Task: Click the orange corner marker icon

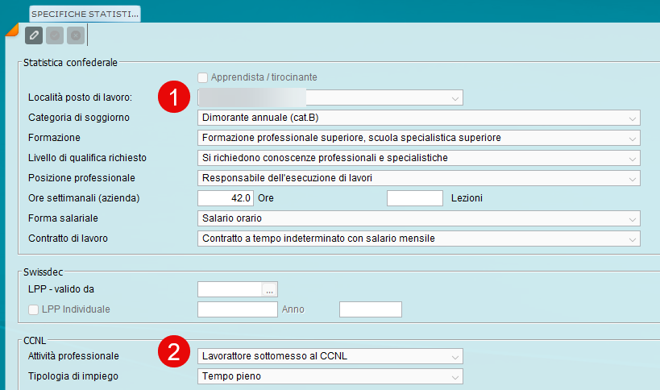Action: 10,31
